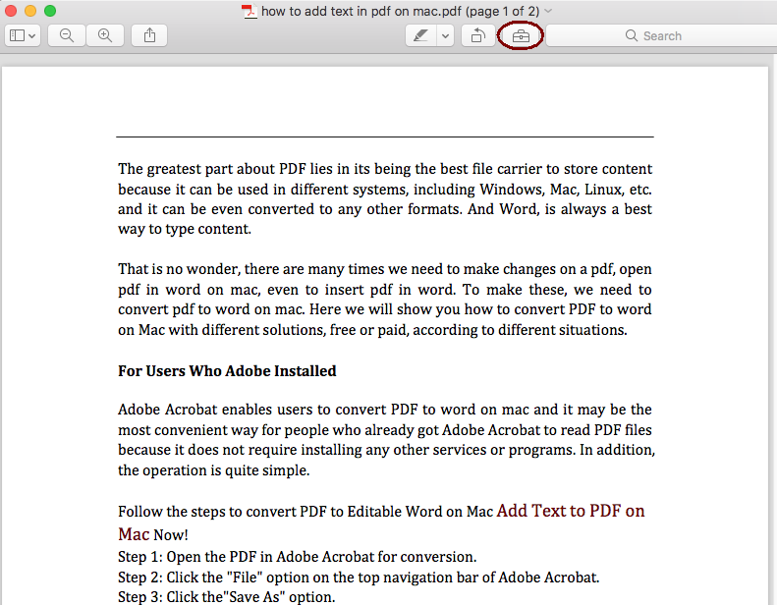Image resolution: width=777 pixels, height=605 pixels.
Task: Open the Share button in toolbar
Action: point(149,35)
